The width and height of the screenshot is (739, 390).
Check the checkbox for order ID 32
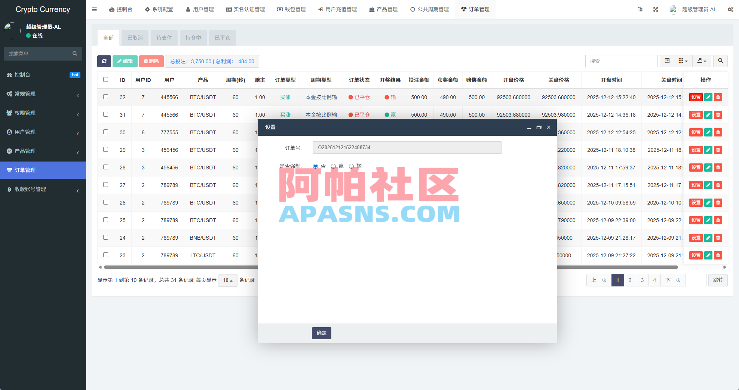pos(105,97)
